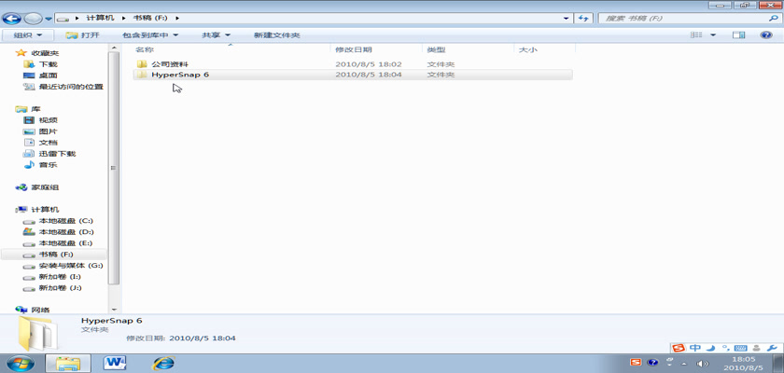
Task: Expand the 包含到库中 dropdown
Action: coord(149,35)
